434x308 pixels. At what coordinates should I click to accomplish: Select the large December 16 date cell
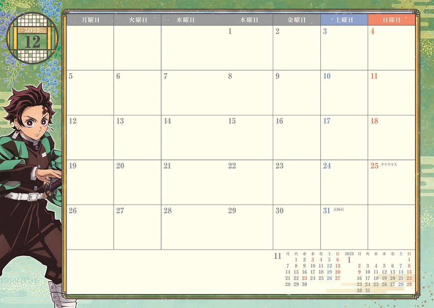(297, 138)
